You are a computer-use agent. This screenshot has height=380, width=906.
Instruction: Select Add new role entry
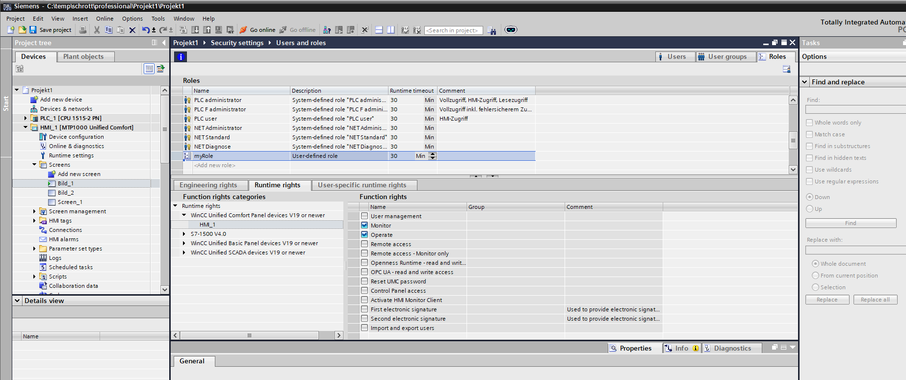[215, 165]
